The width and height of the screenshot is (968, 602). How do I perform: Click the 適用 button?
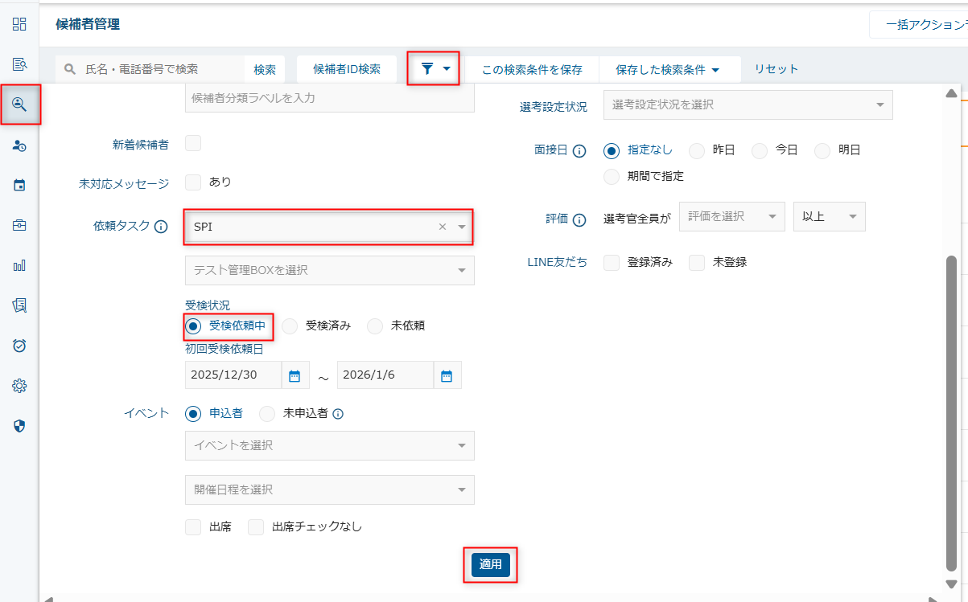pos(490,565)
